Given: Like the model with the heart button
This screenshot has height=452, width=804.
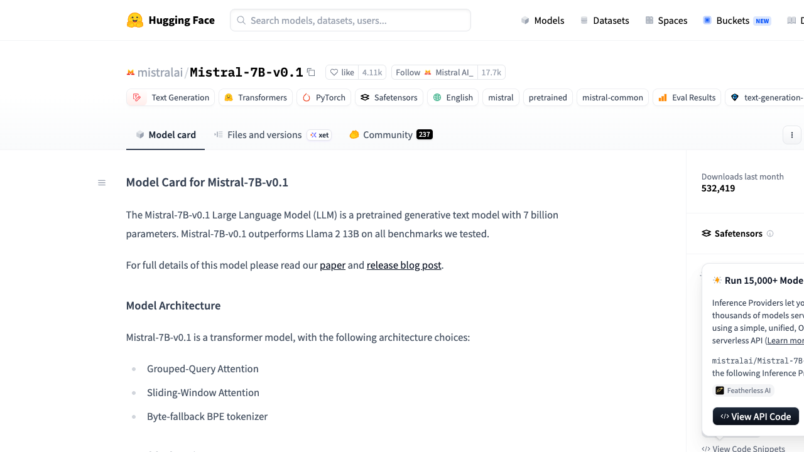Looking at the screenshot, I should [342, 72].
